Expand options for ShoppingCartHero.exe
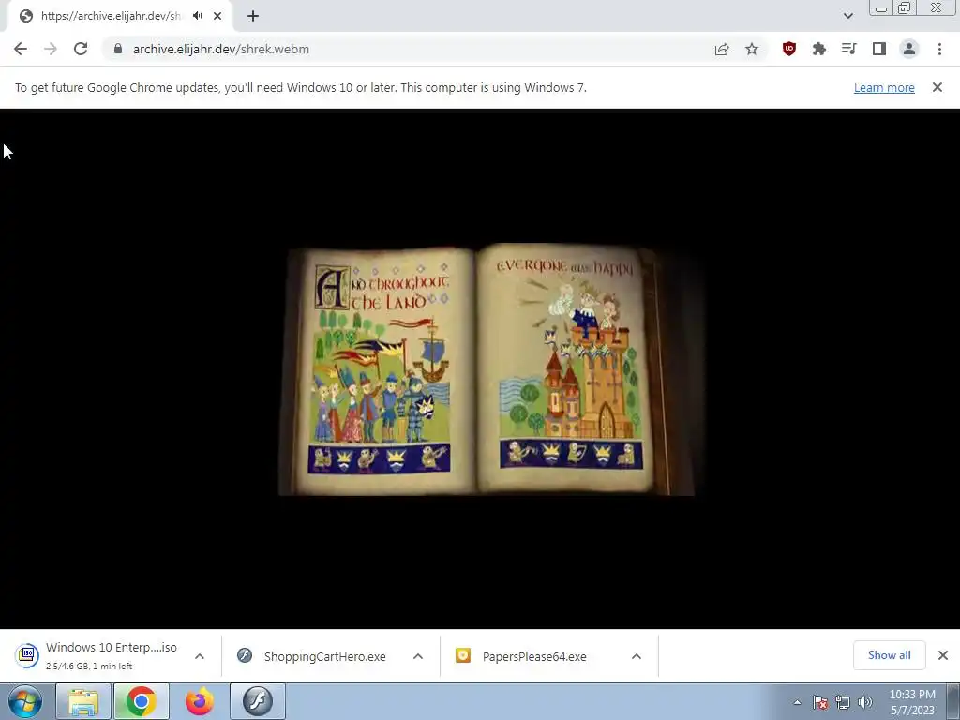 coord(418,656)
